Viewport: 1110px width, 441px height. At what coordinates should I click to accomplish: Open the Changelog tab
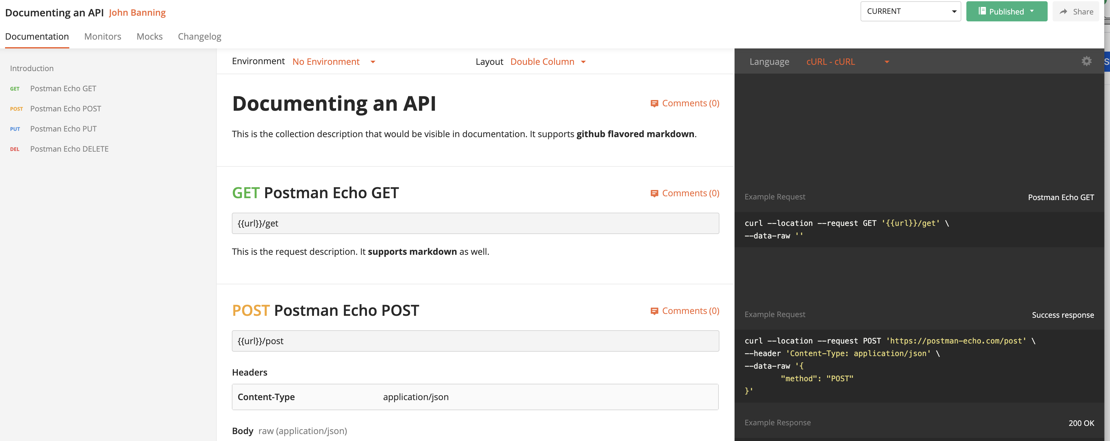click(199, 36)
